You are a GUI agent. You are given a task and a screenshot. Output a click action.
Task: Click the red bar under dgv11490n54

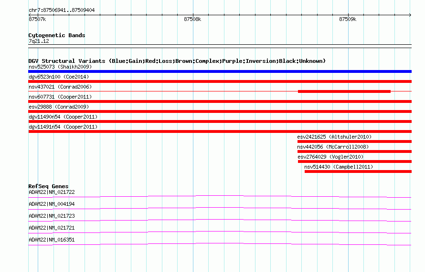point(220,121)
